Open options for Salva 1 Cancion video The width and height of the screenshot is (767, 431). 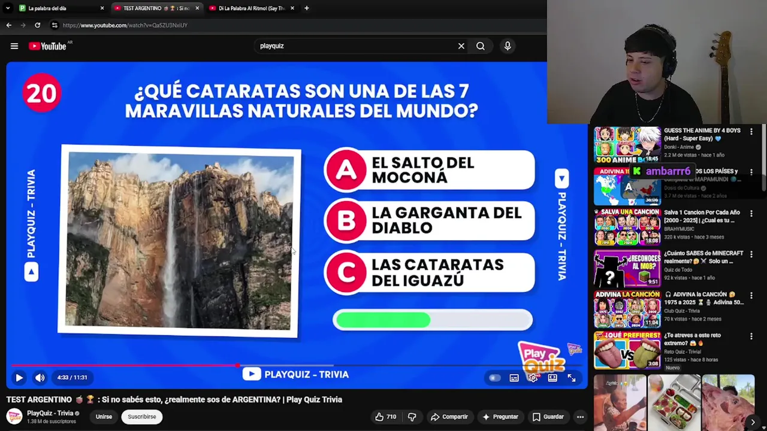pos(751,213)
